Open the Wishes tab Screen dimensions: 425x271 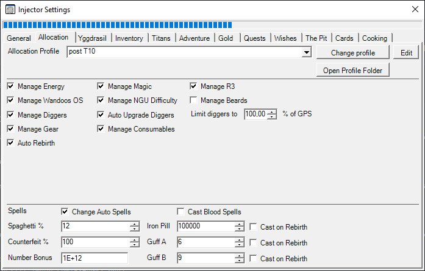[285, 38]
